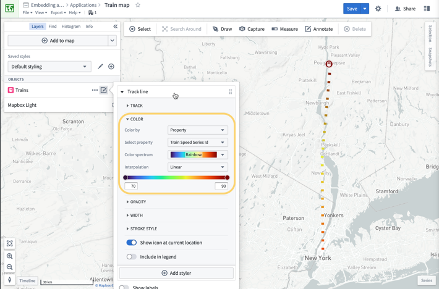439x289 pixels.
Task: Click the minimum value field showing 70
Action: coord(131,186)
